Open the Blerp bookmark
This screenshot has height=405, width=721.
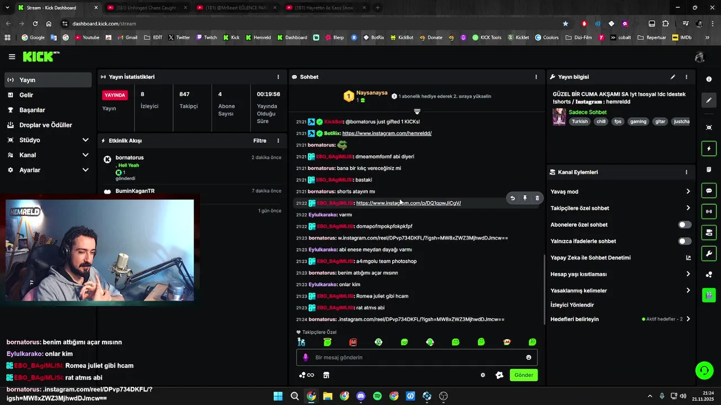pyautogui.click(x=334, y=38)
